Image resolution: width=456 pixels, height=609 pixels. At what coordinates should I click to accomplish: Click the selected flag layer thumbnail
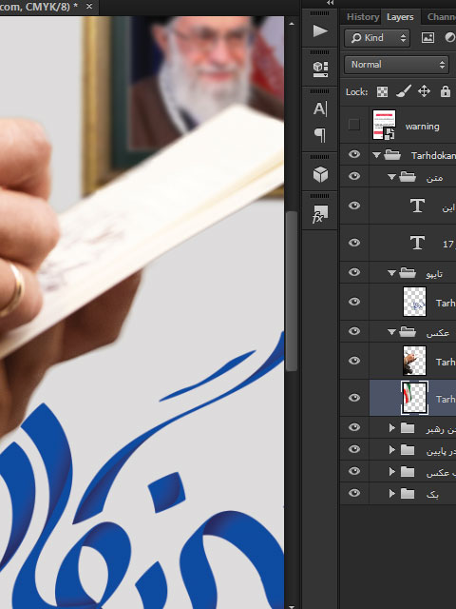click(414, 398)
